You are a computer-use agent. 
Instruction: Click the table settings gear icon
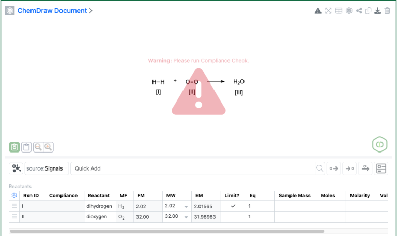pos(14,195)
